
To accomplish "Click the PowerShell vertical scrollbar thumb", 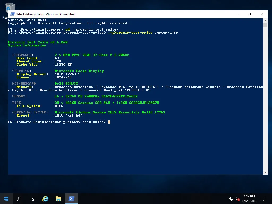I will (x=265, y=25).
